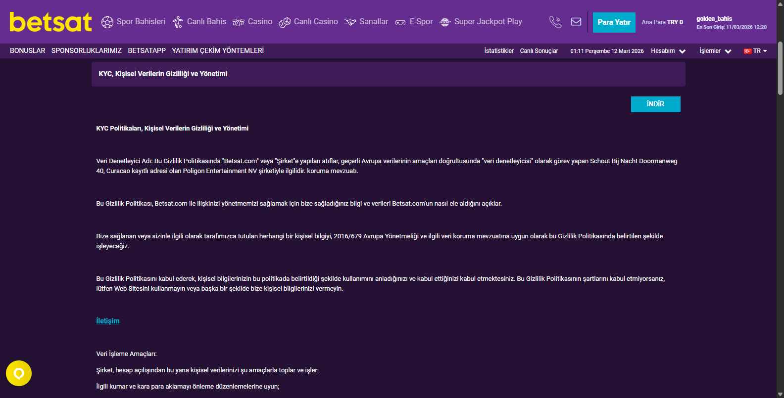The image size is (784, 398).
Task: Open the BONUSLAR menu item
Action: coord(28,50)
